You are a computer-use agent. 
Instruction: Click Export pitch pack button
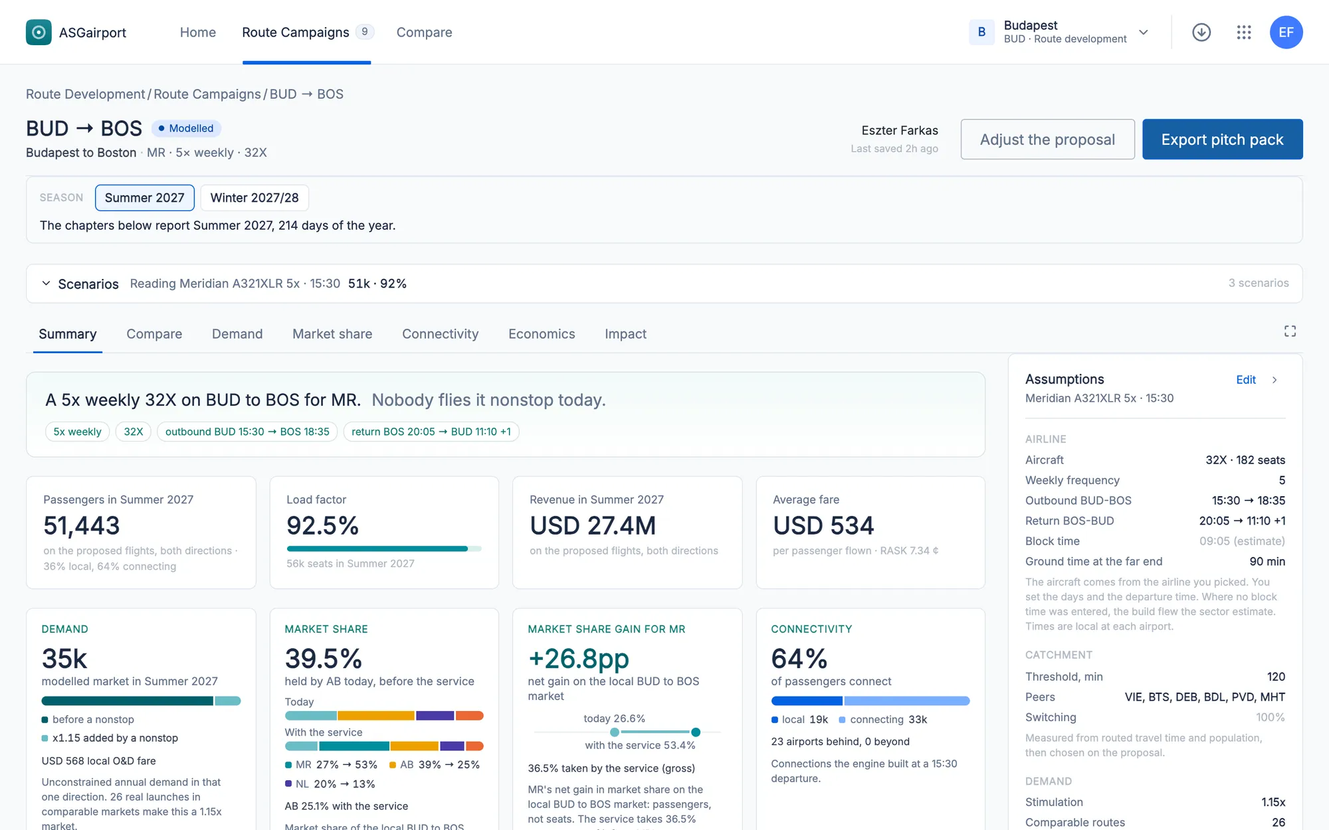pos(1222,139)
